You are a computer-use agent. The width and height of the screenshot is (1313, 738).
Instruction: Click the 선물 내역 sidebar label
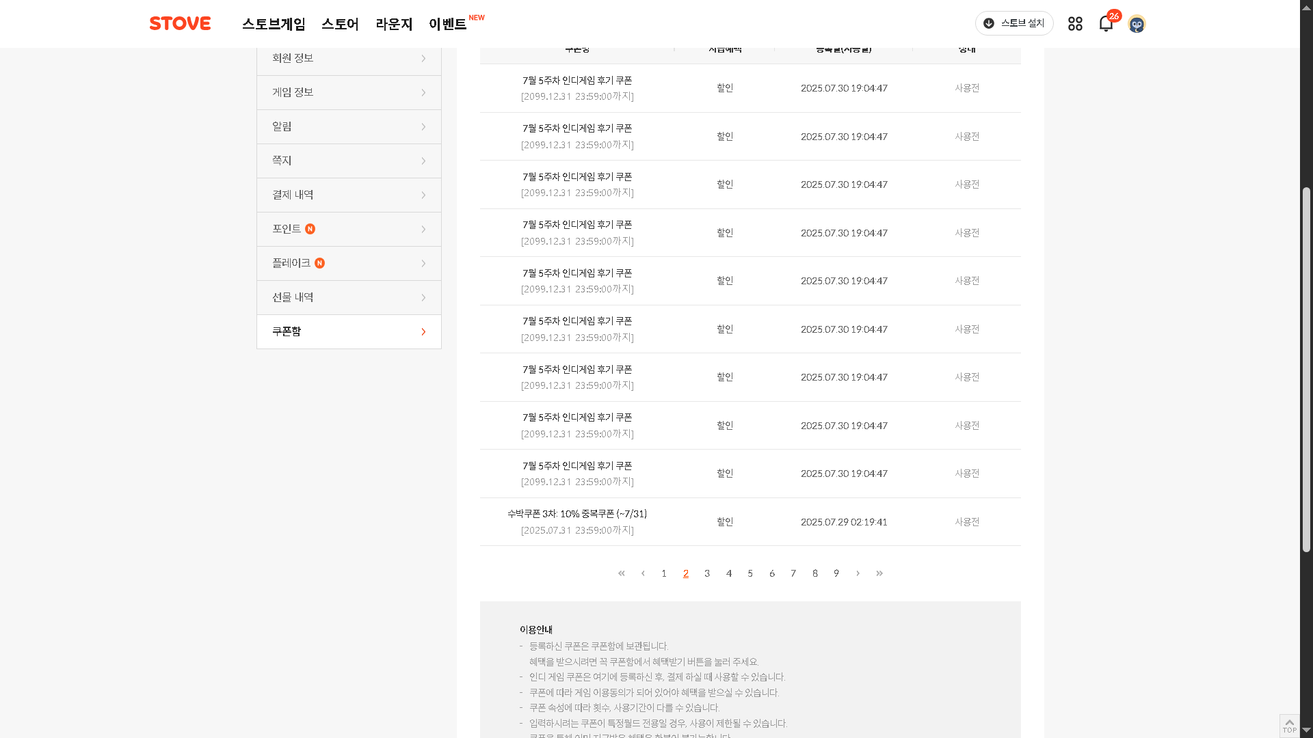tap(293, 297)
